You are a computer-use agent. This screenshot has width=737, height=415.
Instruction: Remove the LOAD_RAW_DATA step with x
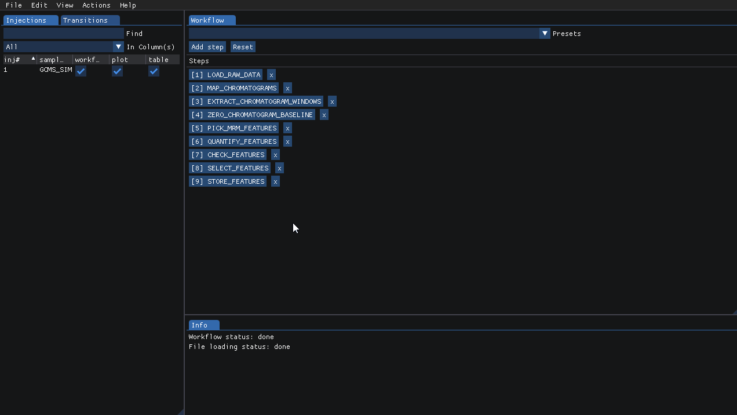pos(271,75)
